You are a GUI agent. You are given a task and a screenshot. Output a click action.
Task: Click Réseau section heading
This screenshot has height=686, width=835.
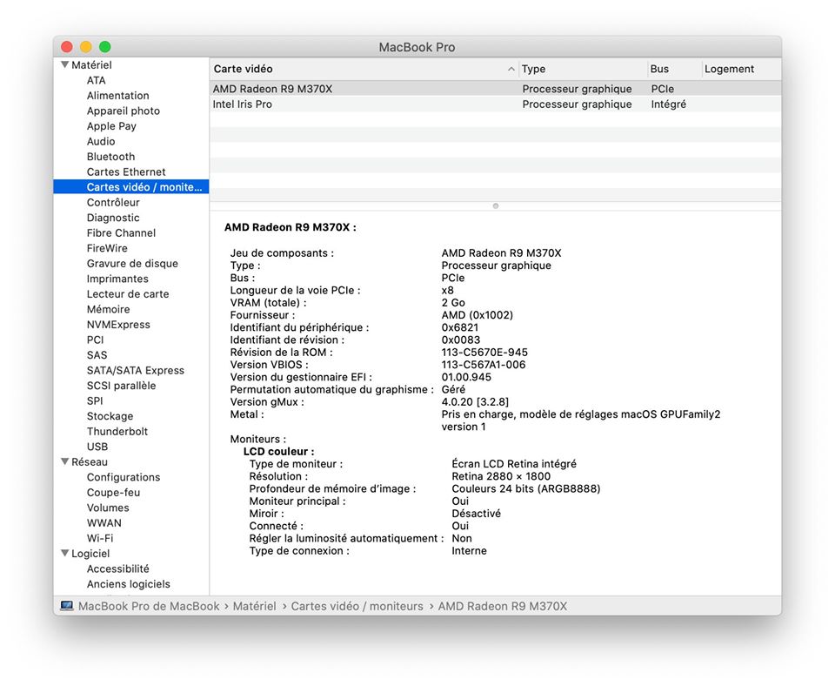tap(90, 462)
